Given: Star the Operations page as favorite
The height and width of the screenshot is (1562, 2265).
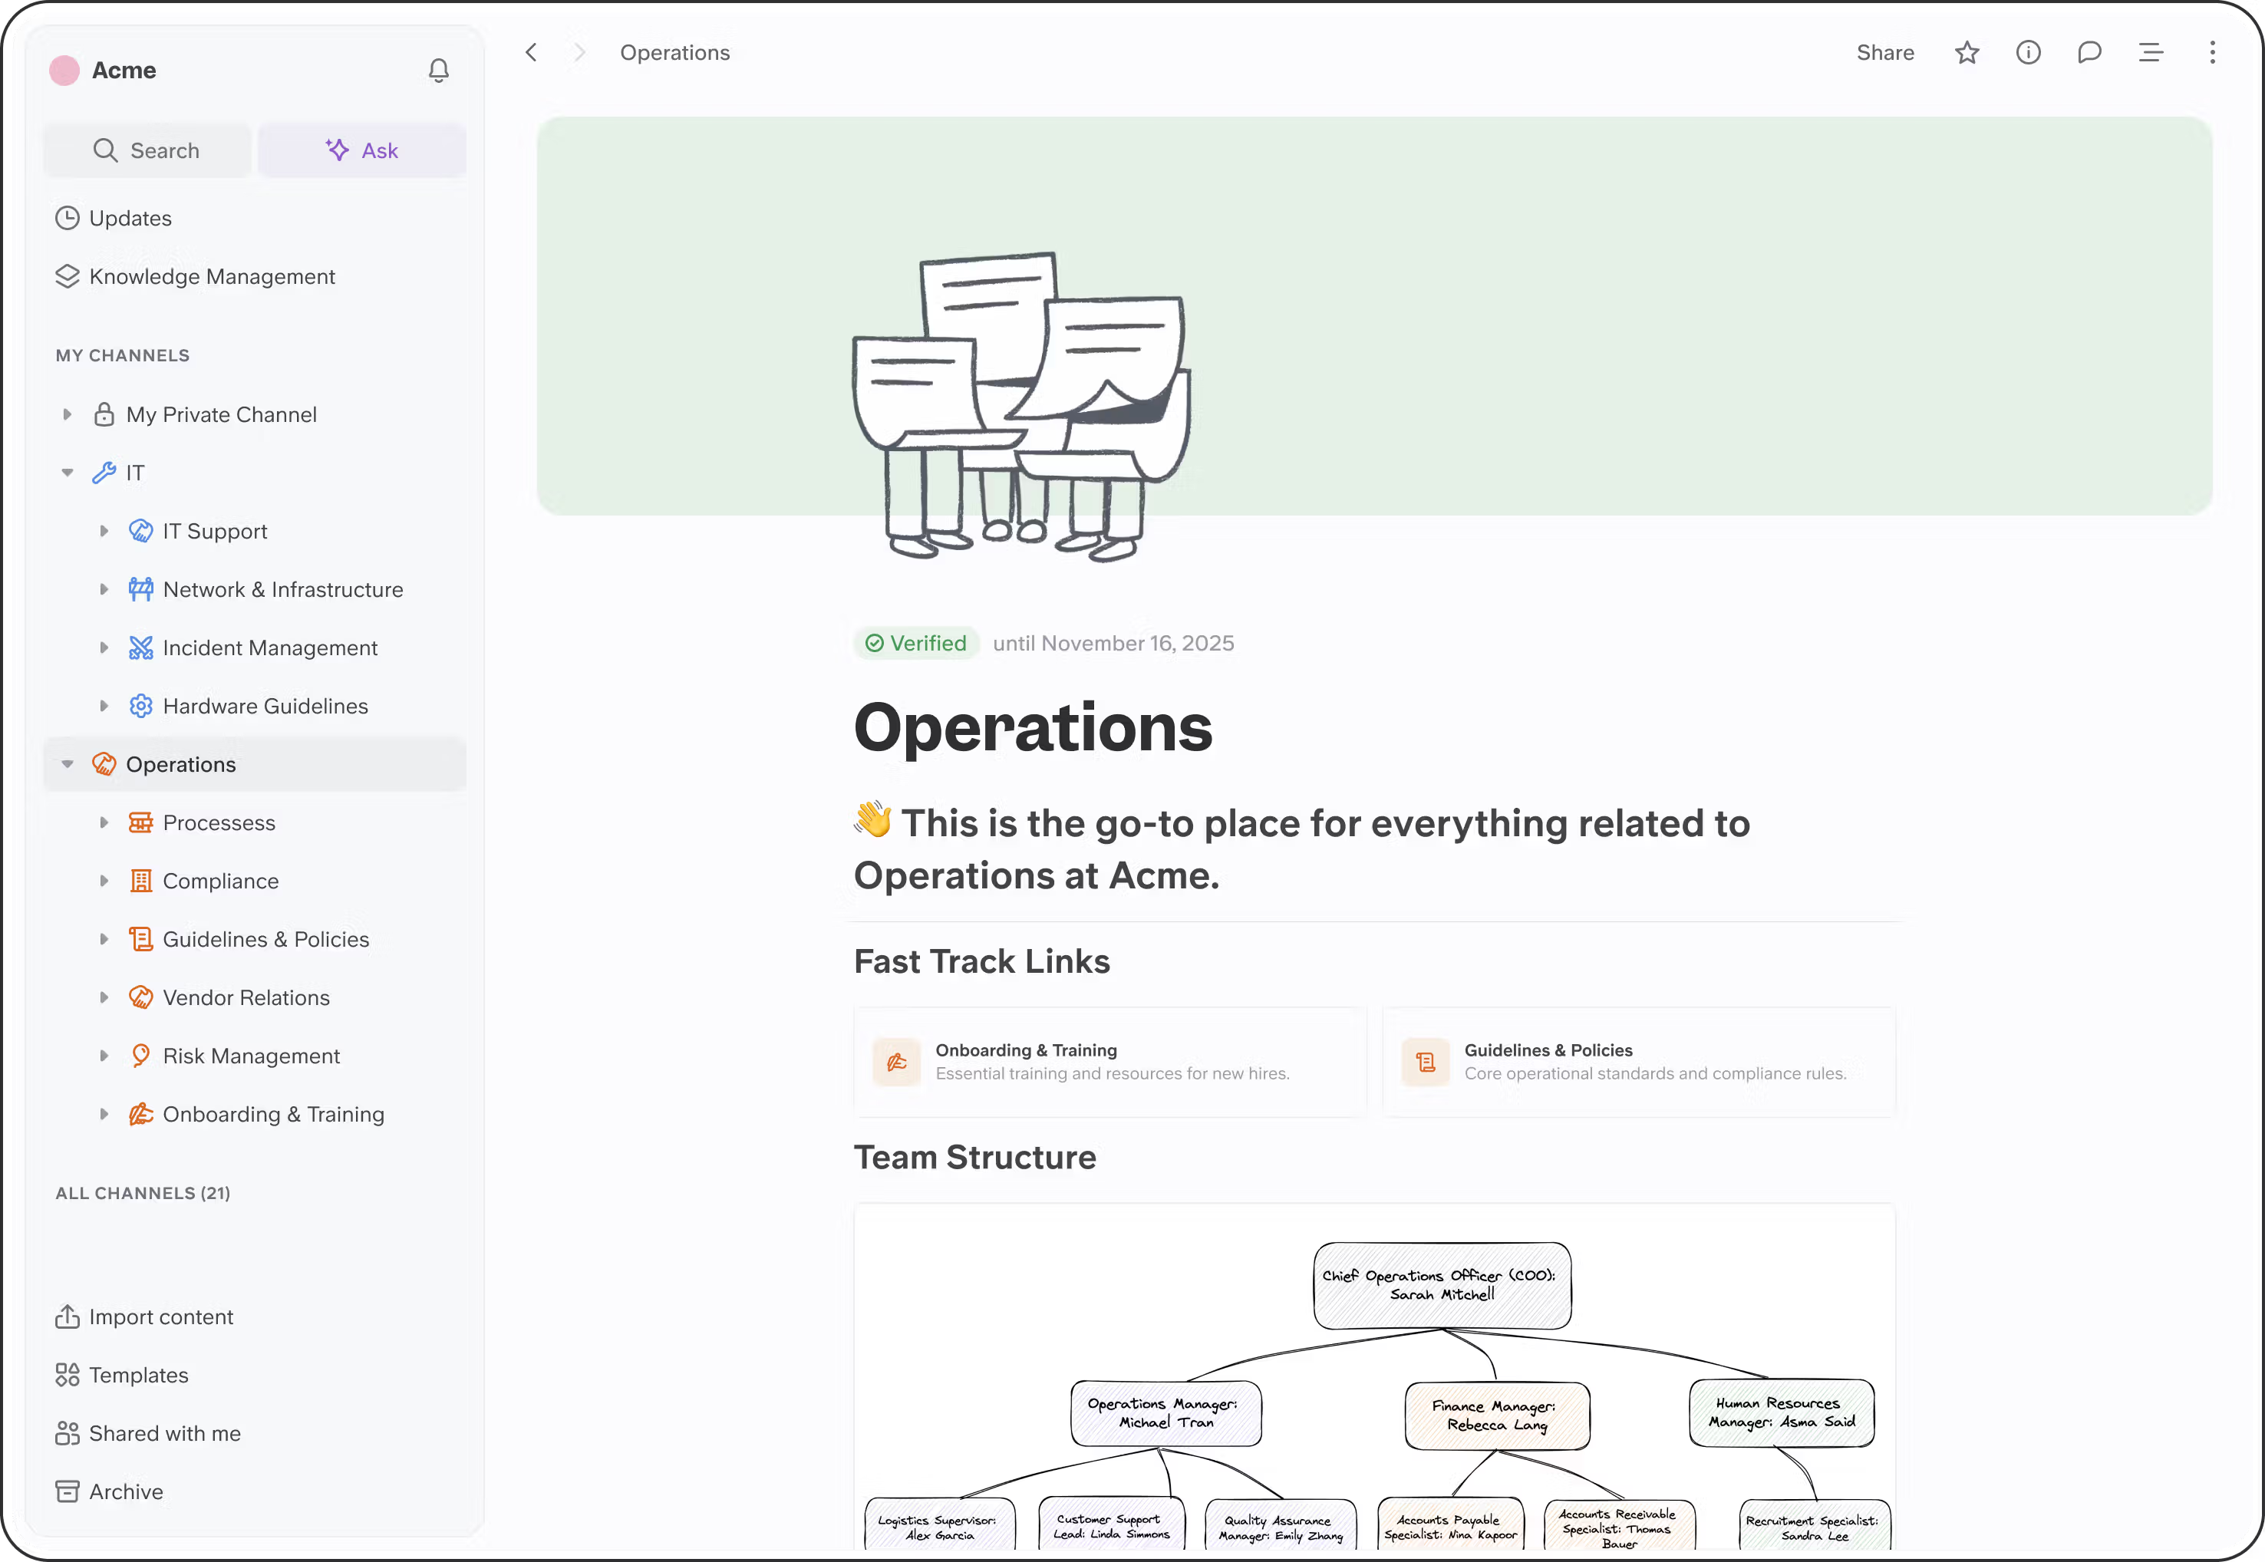Looking at the screenshot, I should point(1967,53).
